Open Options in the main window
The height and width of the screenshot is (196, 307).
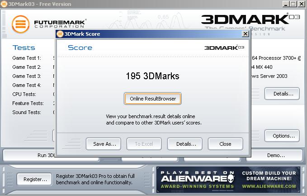[x=282, y=136]
